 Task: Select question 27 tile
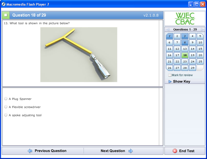click(x=177, y=68)
